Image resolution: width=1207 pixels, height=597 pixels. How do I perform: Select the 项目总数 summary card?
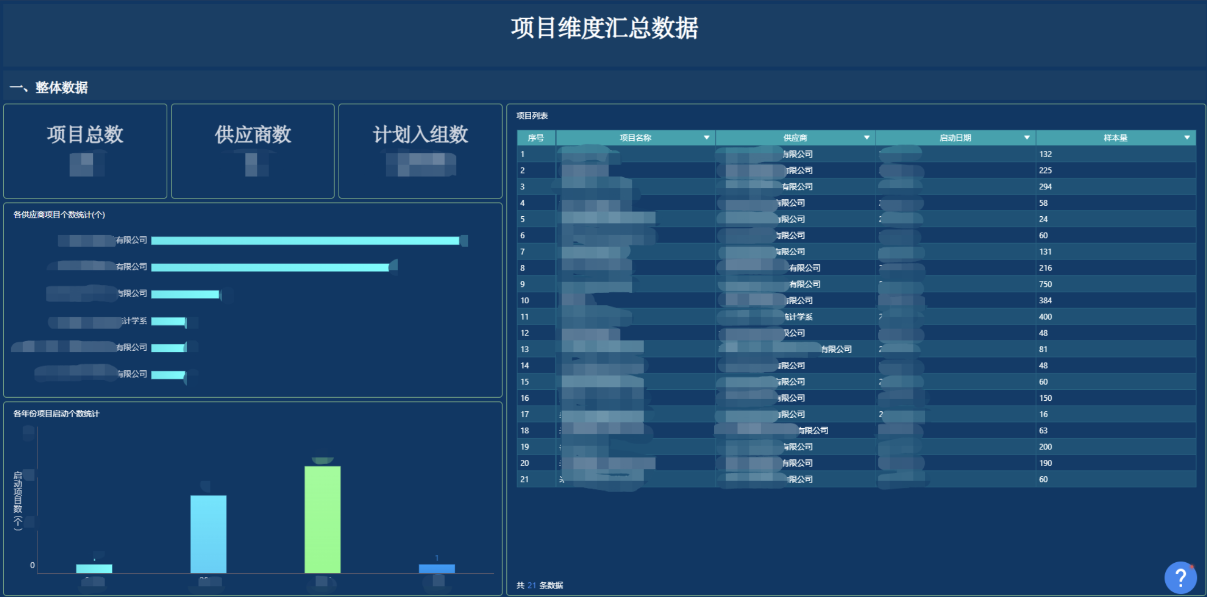point(85,150)
